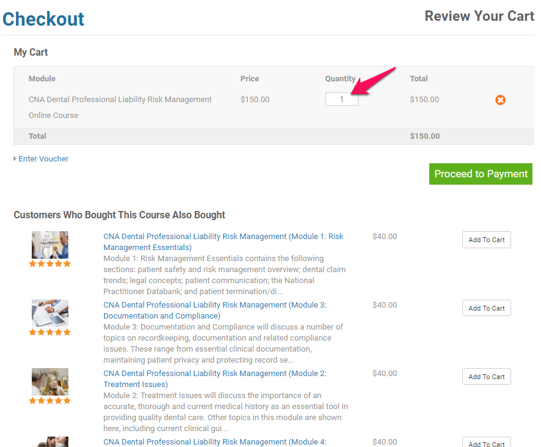541x447 pixels.
Task: Click the star rating under Module 1
Action: point(50,264)
